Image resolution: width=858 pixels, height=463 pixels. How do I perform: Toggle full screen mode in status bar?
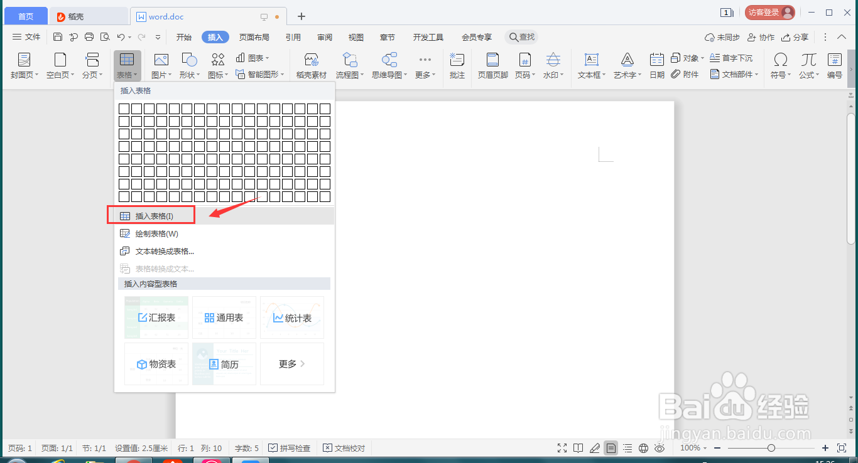(562, 447)
